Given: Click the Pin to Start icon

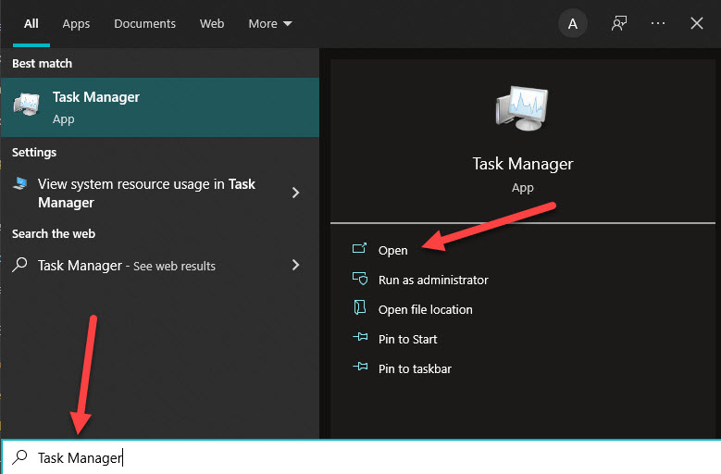Looking at the screenshot, I should tap(360, 339).
